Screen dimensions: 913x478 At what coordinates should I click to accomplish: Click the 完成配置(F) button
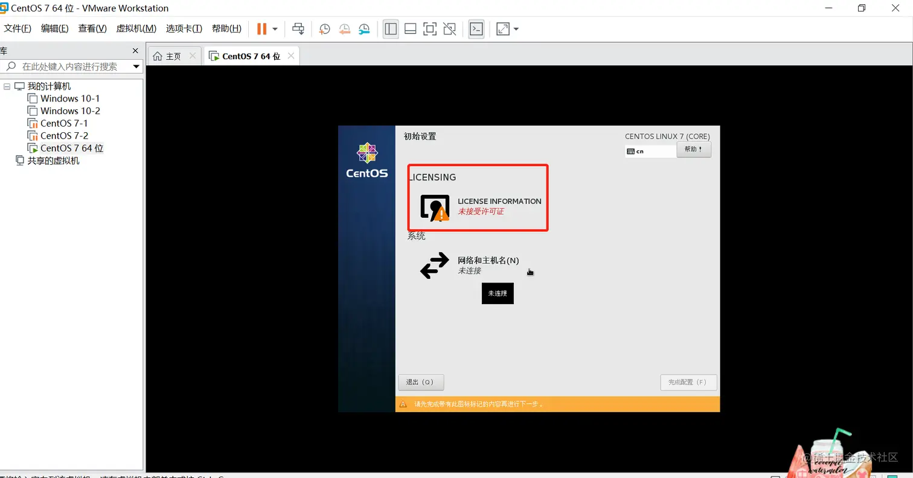tap(688, 382)
